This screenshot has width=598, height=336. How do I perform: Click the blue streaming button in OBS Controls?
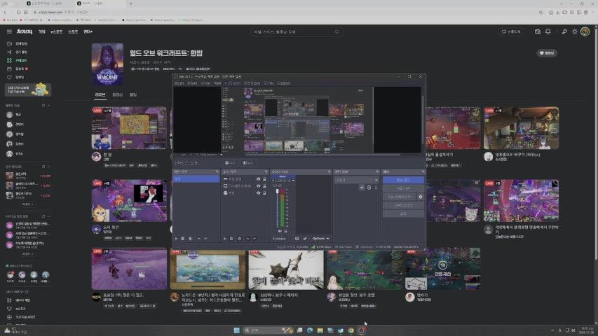tap(403, 180)
